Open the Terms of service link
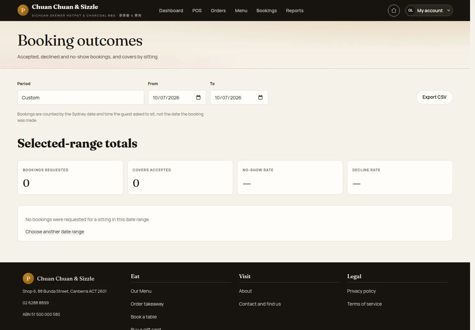Image resolution: width=475 pixels, height=330 pixels. 364,304
